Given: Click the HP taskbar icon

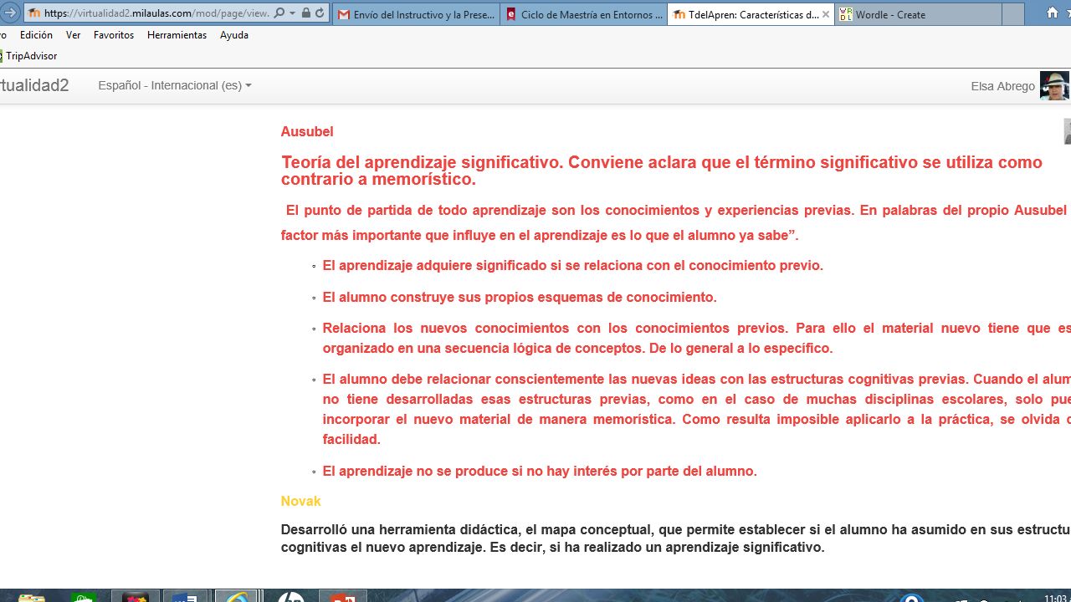Looking at the screenshot, I should tap(291, 596).
